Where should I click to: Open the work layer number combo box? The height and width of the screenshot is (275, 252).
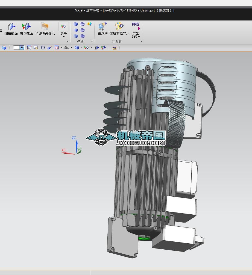tap(22, 48)
